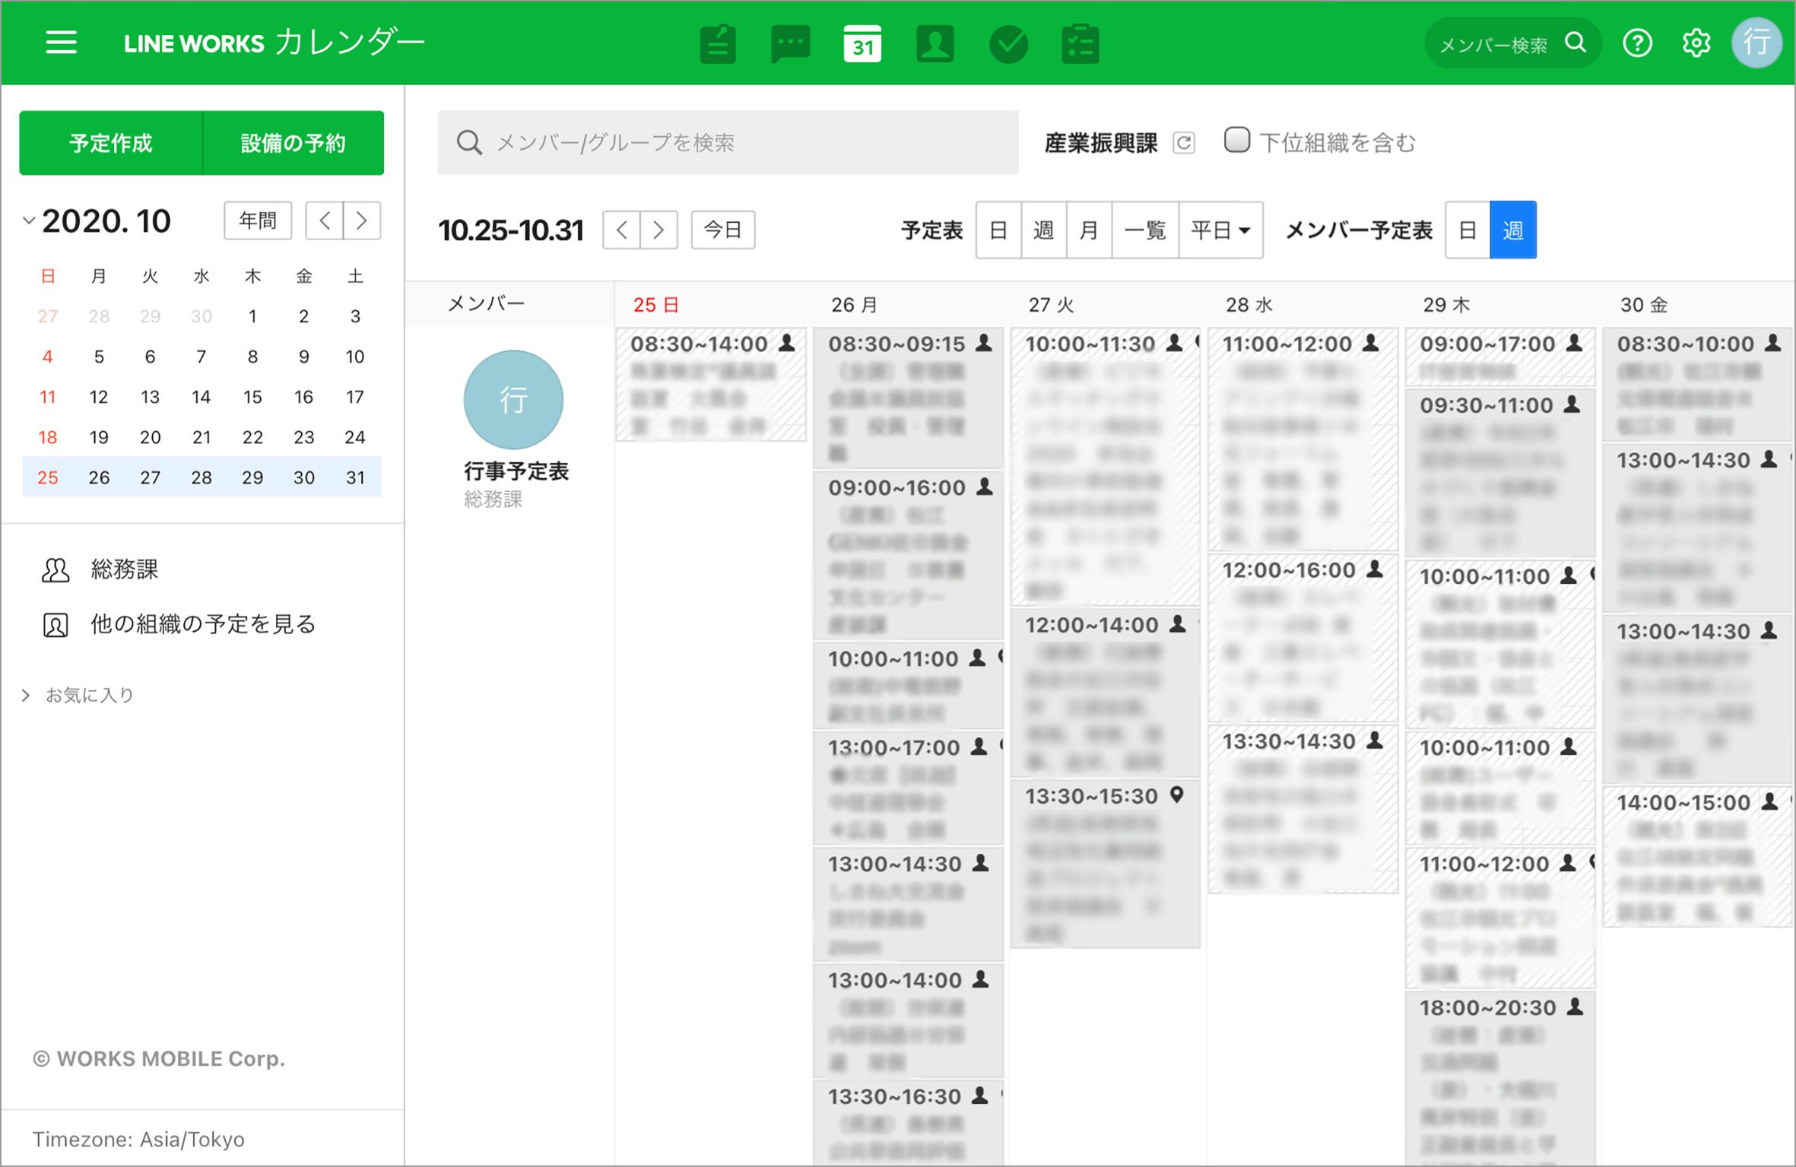Open the hamburger navigation menu
The image size is (1796, 1167).
pyautogui.click(x=61, y=43)
